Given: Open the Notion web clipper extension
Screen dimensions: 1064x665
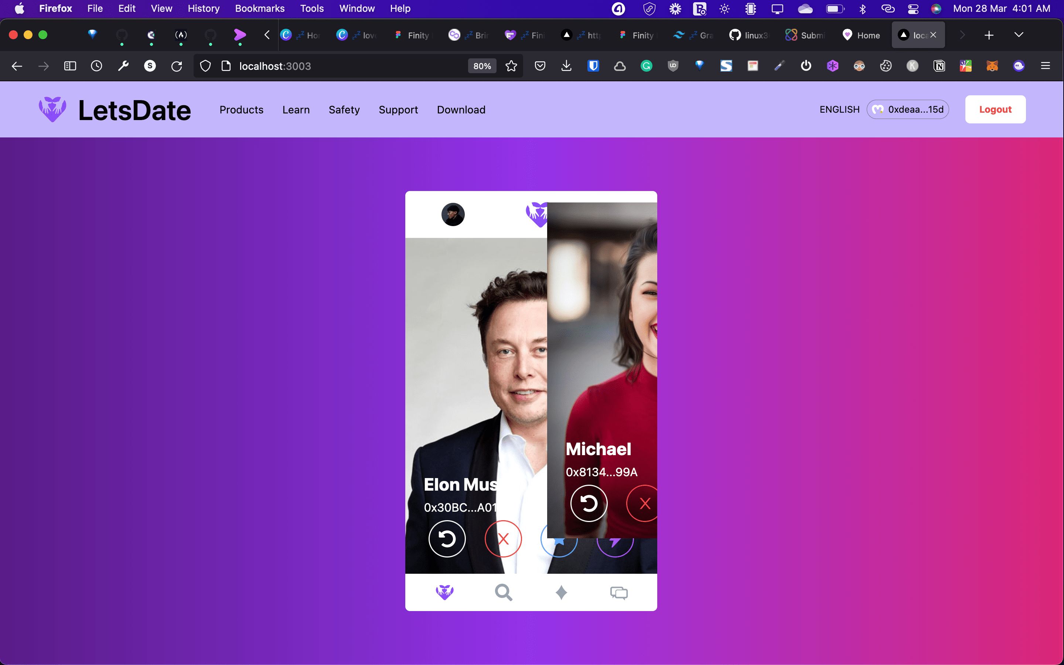Looking at the screenshot, I should point(939,66).
